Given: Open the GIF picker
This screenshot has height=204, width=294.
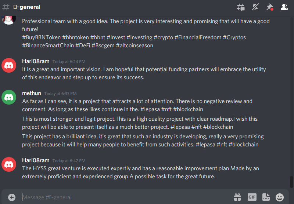Looking at the screenshot, I should pos(252,197).
